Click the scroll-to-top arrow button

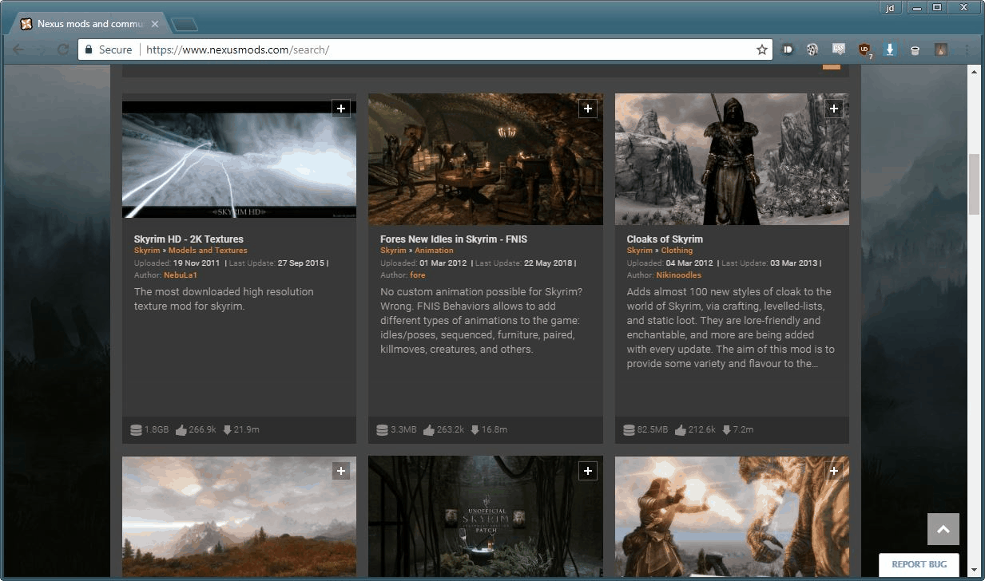click(943, 529)
